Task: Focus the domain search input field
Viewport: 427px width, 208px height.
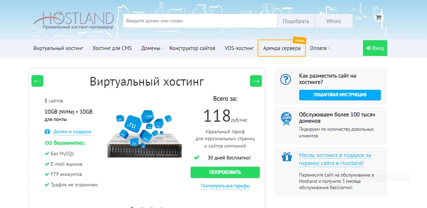Action: [200, 21]
